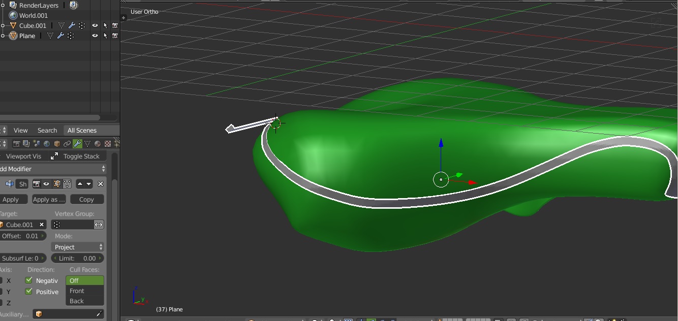
Task: Adjust the Limit 0.00 field
Action: click(x=78, y=258)
